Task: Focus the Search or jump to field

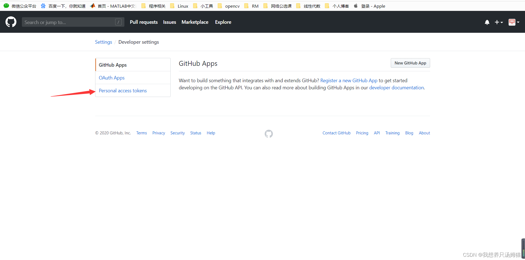Action: point(73,22)
